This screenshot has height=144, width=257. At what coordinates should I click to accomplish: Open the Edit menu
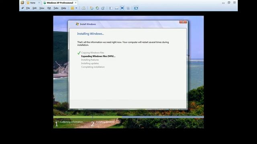35,8
